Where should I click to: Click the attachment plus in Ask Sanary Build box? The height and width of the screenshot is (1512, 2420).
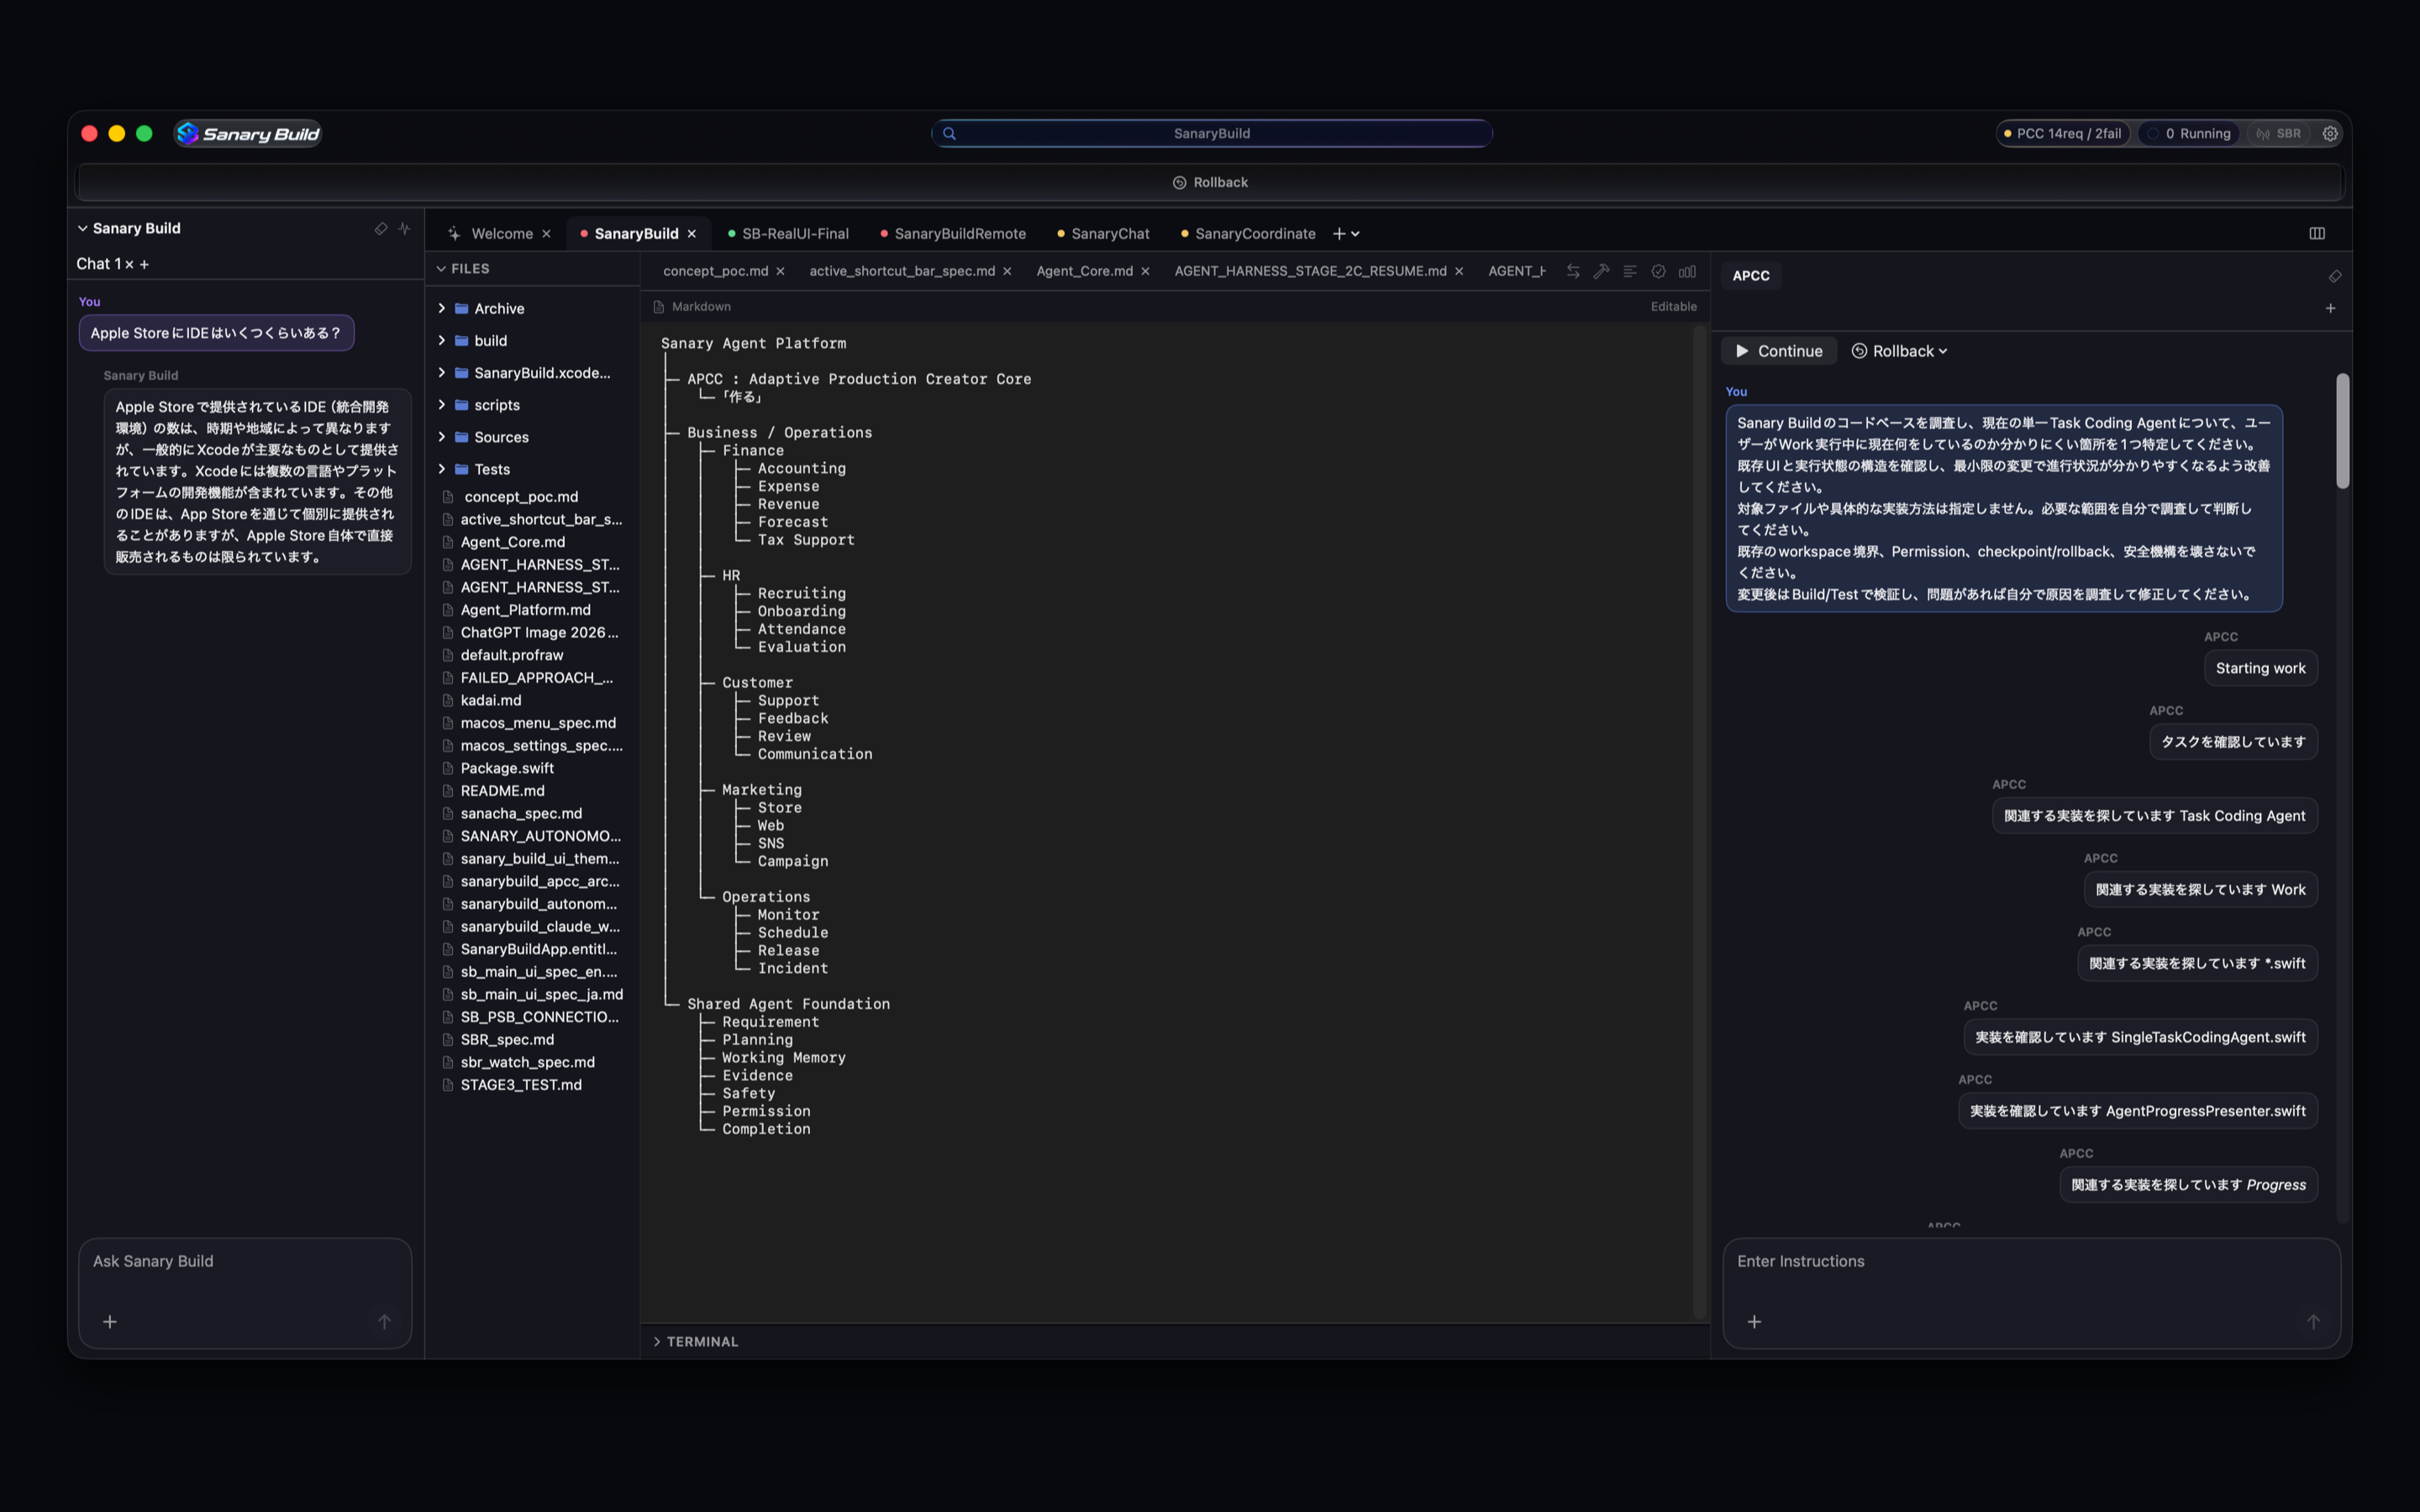[x=110, y=1321]
